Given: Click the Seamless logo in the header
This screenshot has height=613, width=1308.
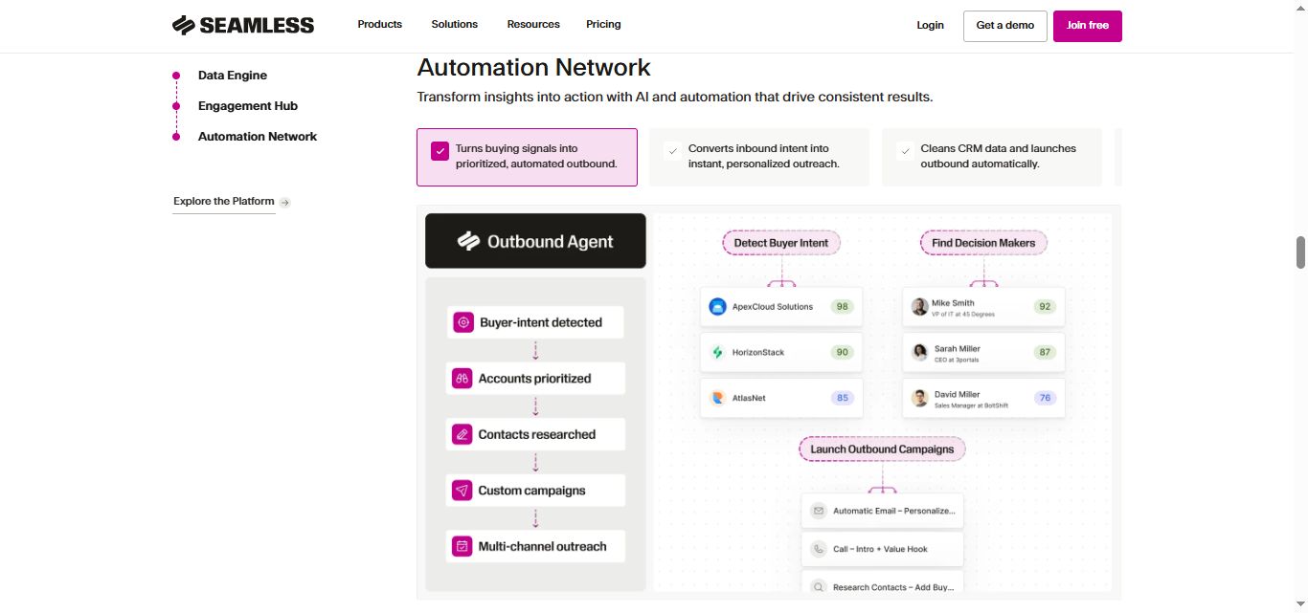Looking at the screenshot, I should (x=242, y=24).
